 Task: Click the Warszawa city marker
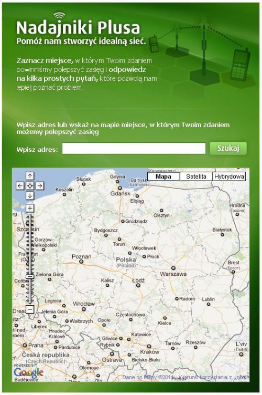[x=173, y=268]
